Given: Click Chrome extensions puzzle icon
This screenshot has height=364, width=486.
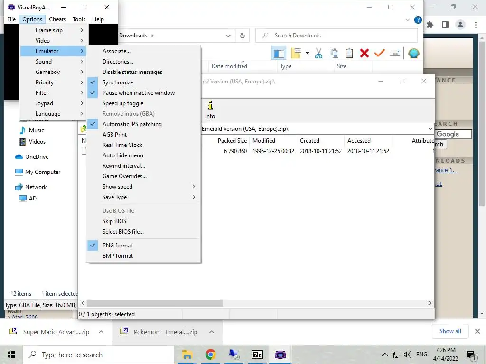Looking at the screenshot, I should 430,25.
